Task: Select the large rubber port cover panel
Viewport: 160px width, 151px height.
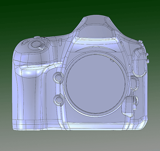Action: click(x=140, y=62)
